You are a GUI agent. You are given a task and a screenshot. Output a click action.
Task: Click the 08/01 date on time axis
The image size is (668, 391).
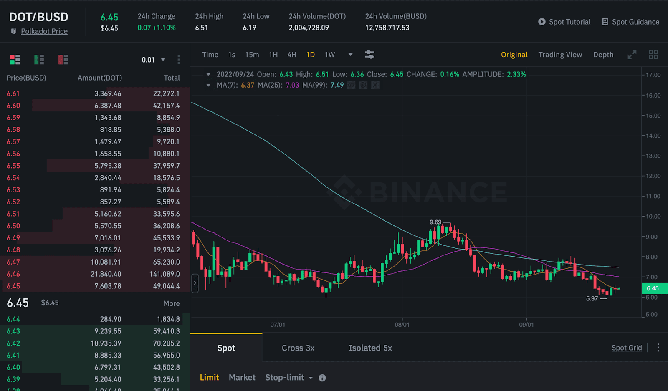click(x=402, y=325)
